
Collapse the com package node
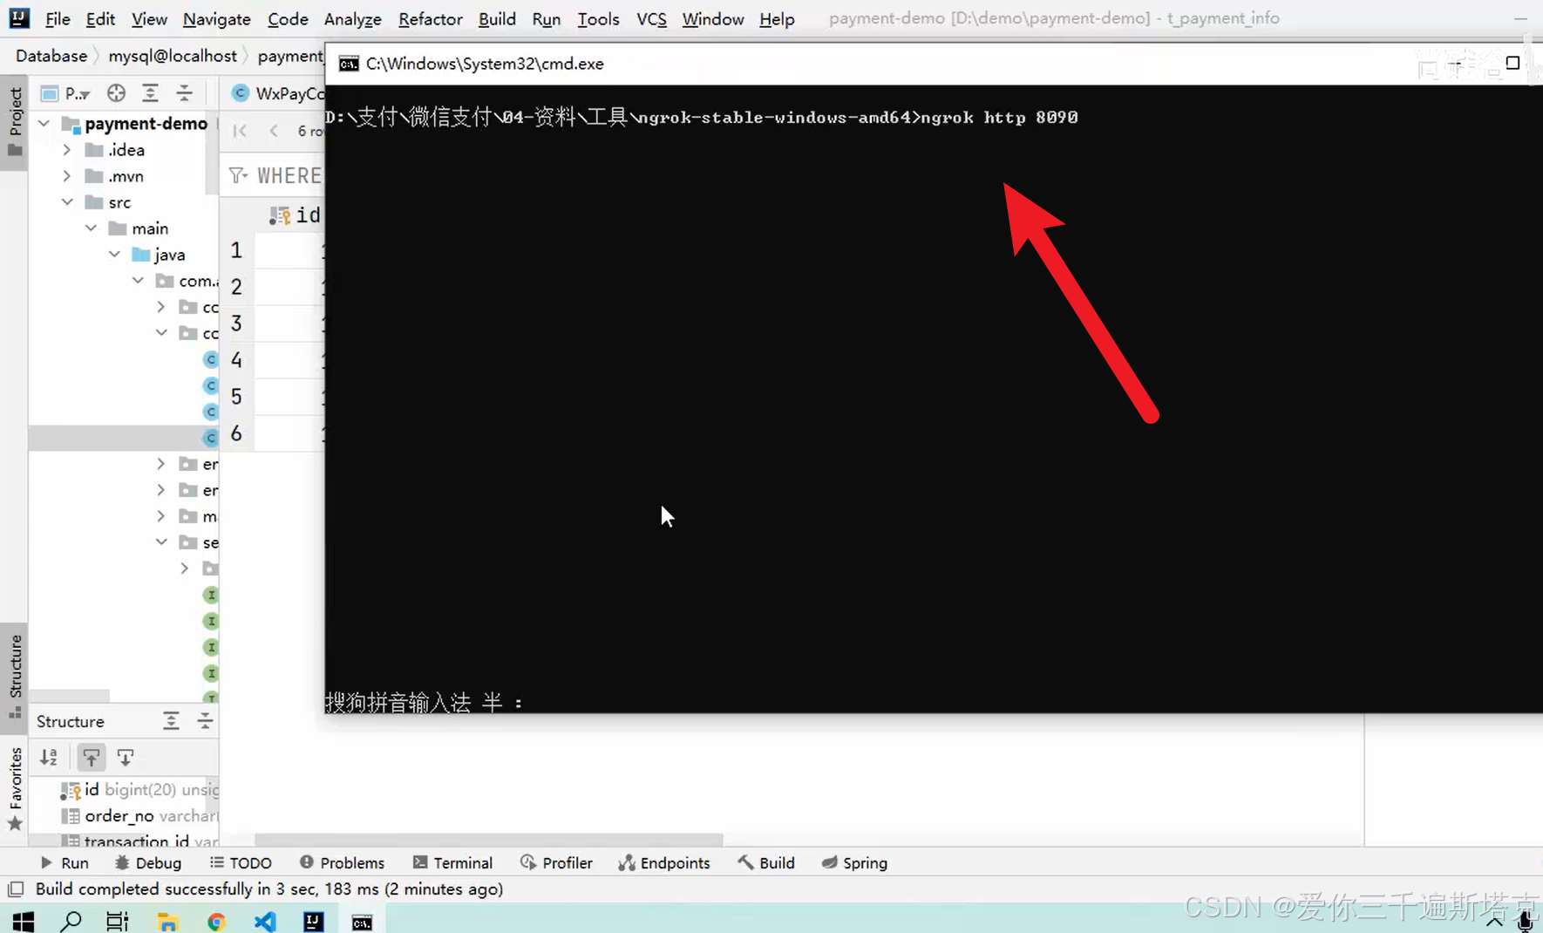(138, 281)
